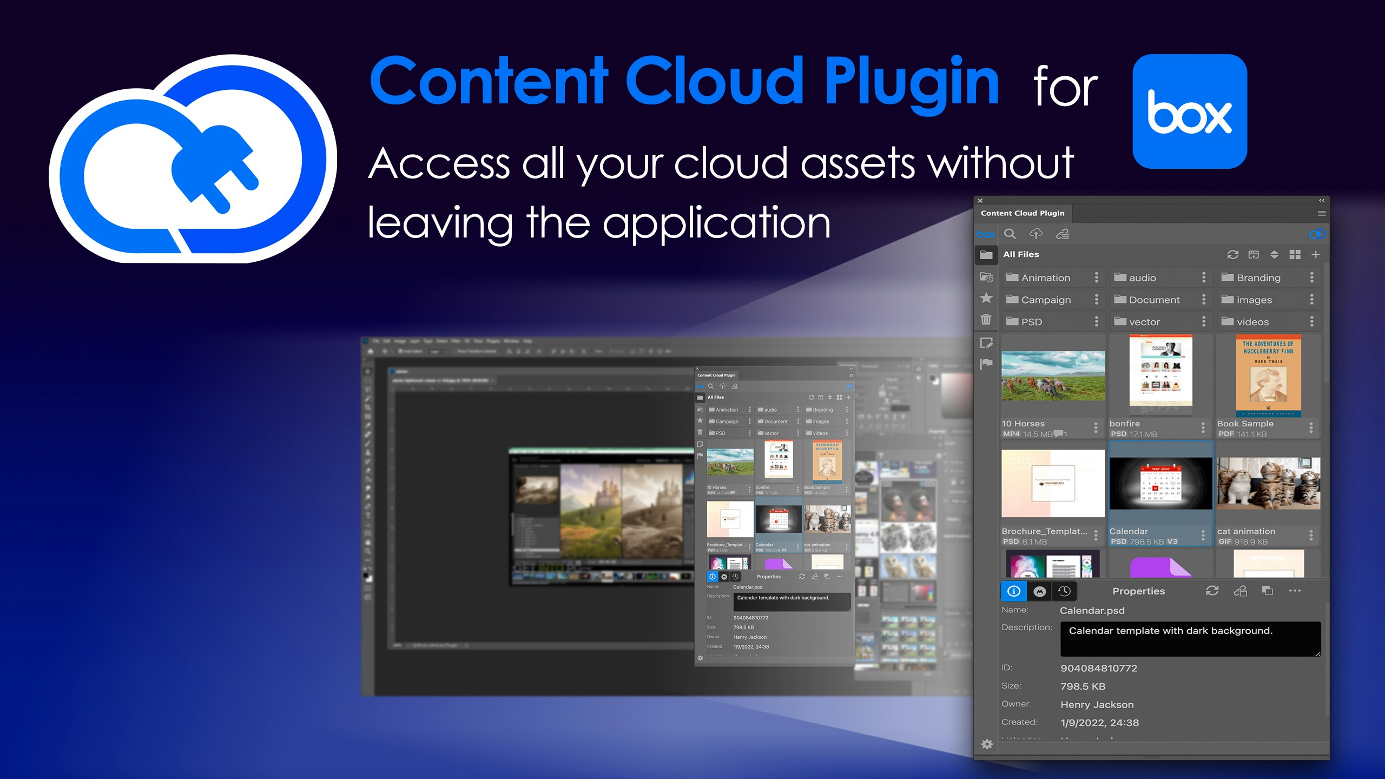Open settings gear at bottom of enlarged panel
This screenshot has width=1385, height=779.
[987, 744]
